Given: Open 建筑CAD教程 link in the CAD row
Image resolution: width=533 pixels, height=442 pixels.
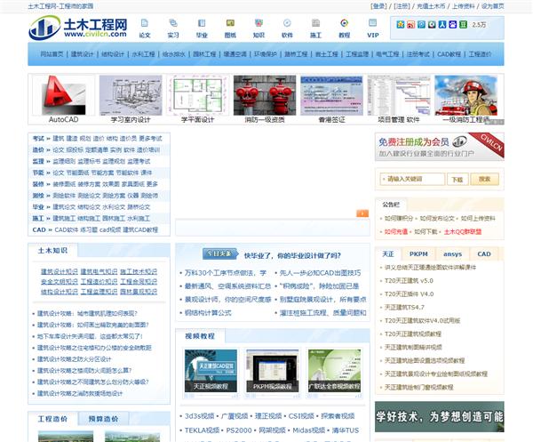Looking at the screenshot, I should coord(140,229).
